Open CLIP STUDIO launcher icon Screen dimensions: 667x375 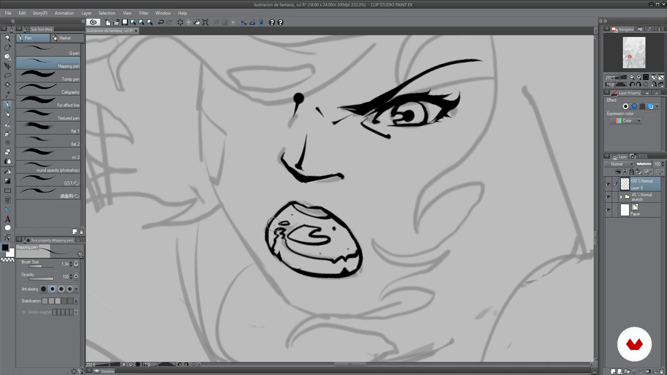(x=93, y=22)
